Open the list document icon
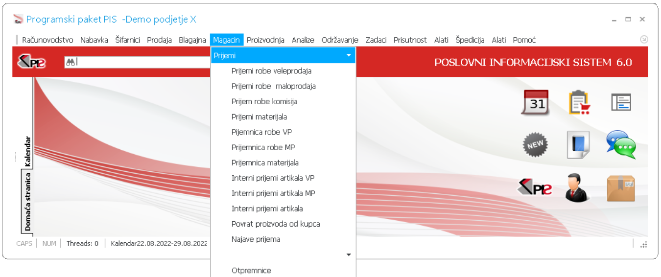 point(621,102)
